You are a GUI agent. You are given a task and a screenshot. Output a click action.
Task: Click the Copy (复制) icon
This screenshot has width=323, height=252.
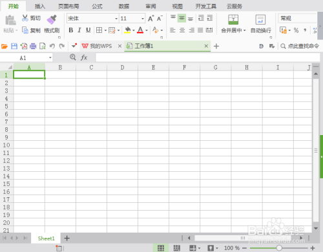click(25, 30)
